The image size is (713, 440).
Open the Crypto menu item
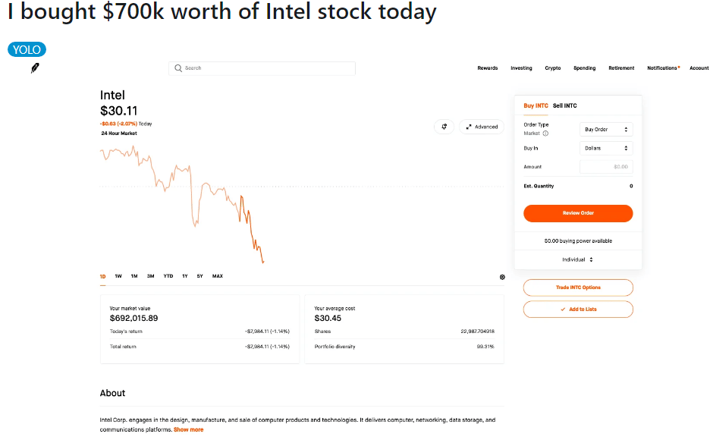553,68
